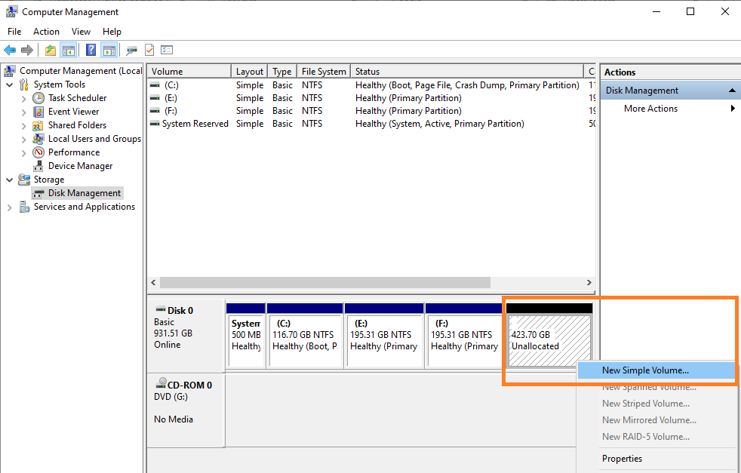Click the volume list scrollbar right arrow
The image size is (741, 473).
point(589,283)
